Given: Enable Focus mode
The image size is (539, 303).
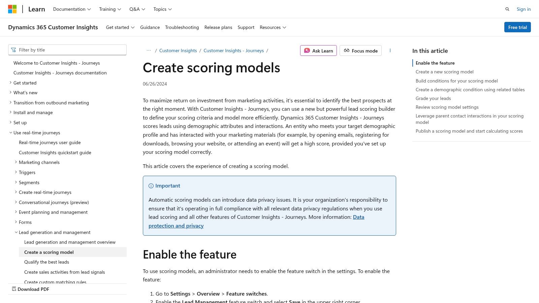Looking at the screenshot, I should point(360,50).
